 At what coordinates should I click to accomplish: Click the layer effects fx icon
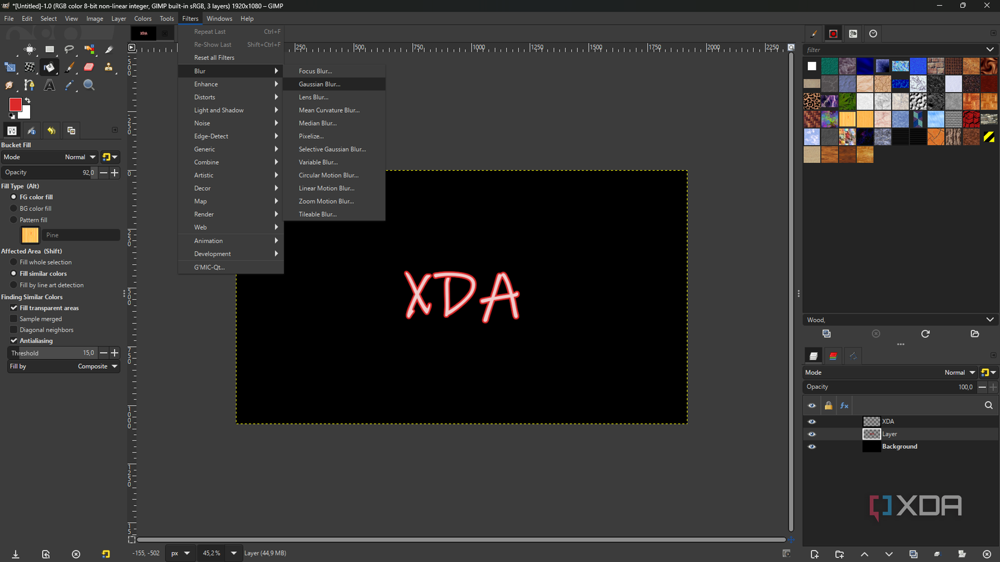click(x=844, y=406)
